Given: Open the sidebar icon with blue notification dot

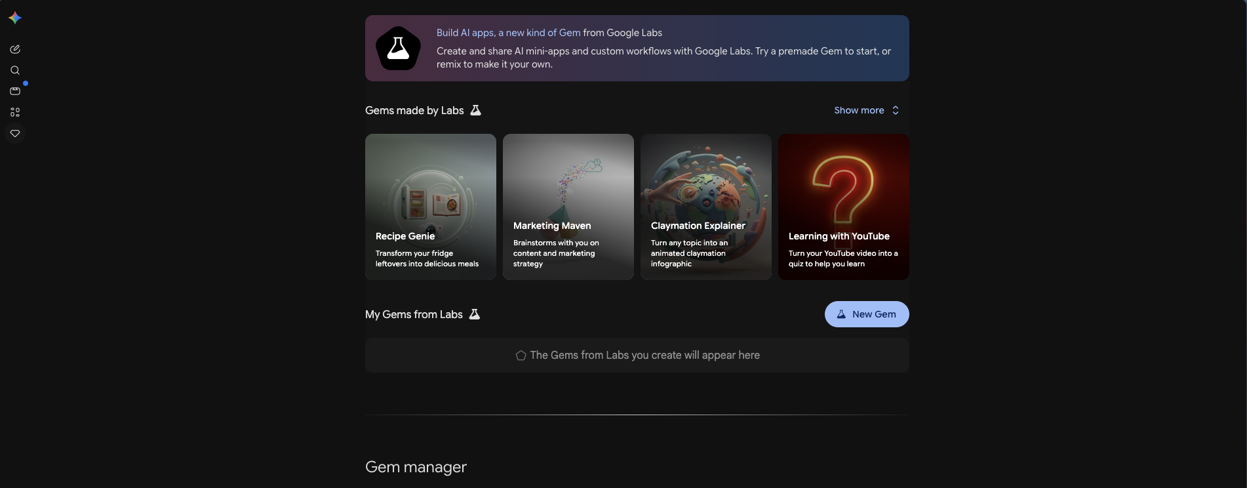Looking at the screenshot, I should click(x=15, y=91).
